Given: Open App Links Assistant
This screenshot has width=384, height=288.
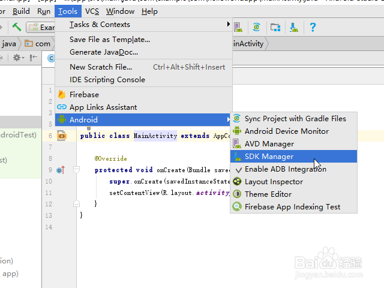Looking at the screenshot, I should click(143, 107).
